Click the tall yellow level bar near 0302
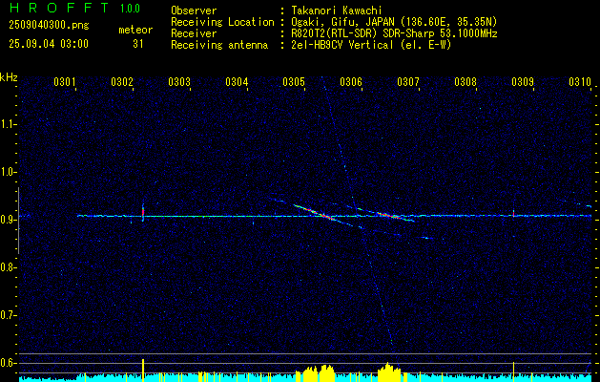The height and width of the screenshot is (382, 600). pos(143,371)
